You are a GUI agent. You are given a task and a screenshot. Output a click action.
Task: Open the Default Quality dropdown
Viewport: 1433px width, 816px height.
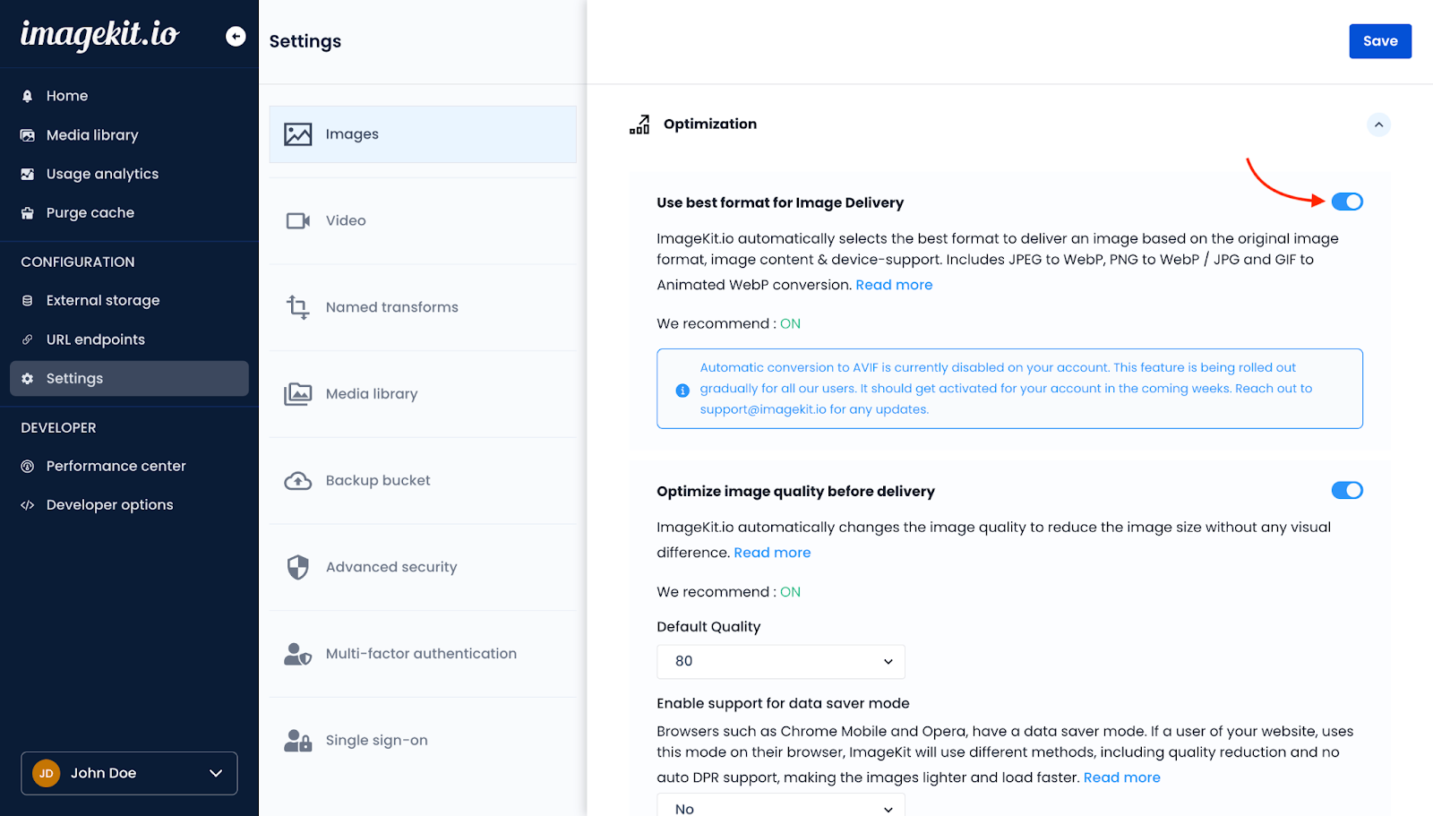click(780, 661)
